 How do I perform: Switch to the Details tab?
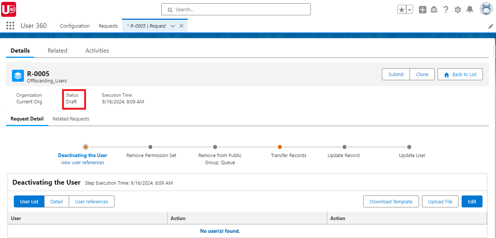coord(20,51)
